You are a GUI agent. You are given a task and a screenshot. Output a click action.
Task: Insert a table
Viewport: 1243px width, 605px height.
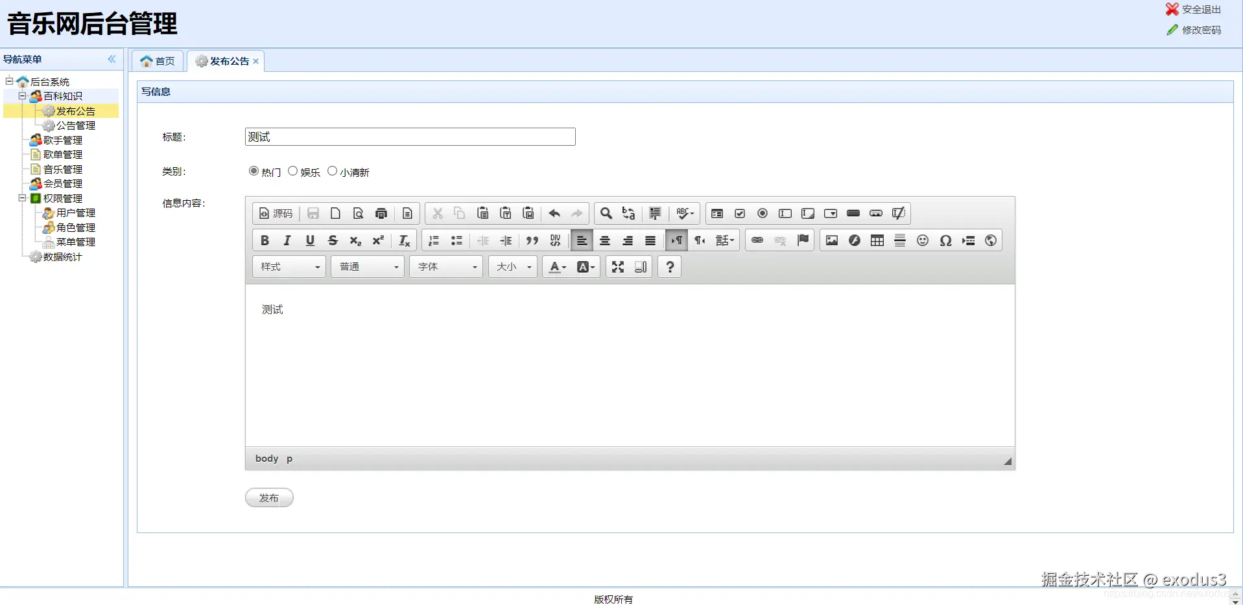[877, 240]
